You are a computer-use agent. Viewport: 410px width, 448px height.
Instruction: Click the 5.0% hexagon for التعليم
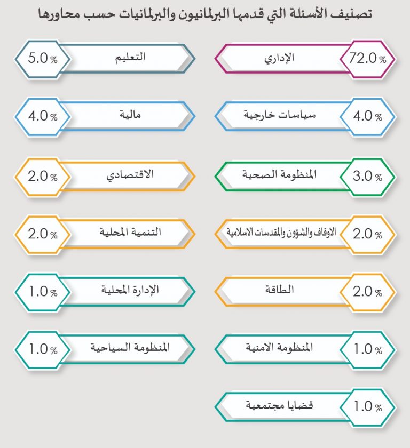pos(42,59)
